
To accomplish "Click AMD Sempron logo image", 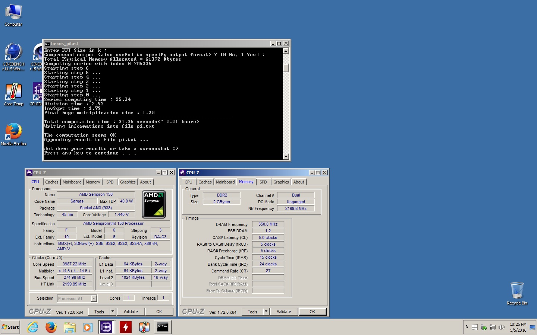I will tap(154, 204).
